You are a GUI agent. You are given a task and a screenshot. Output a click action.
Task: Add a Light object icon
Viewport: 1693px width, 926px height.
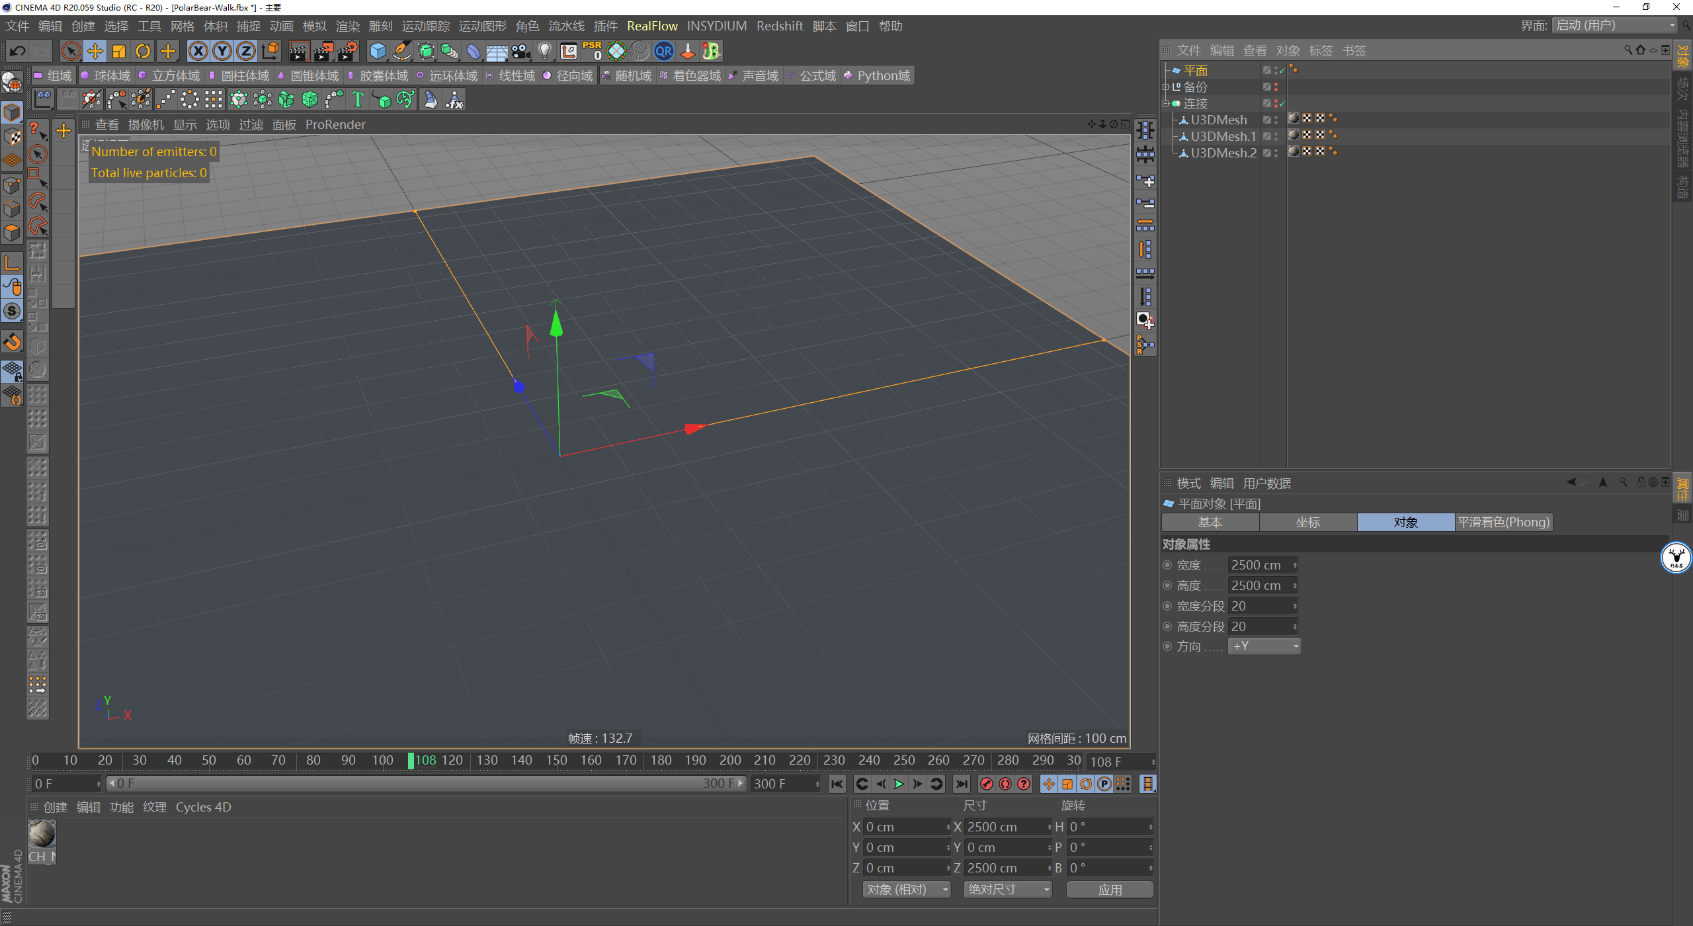(x=544, y=51)
